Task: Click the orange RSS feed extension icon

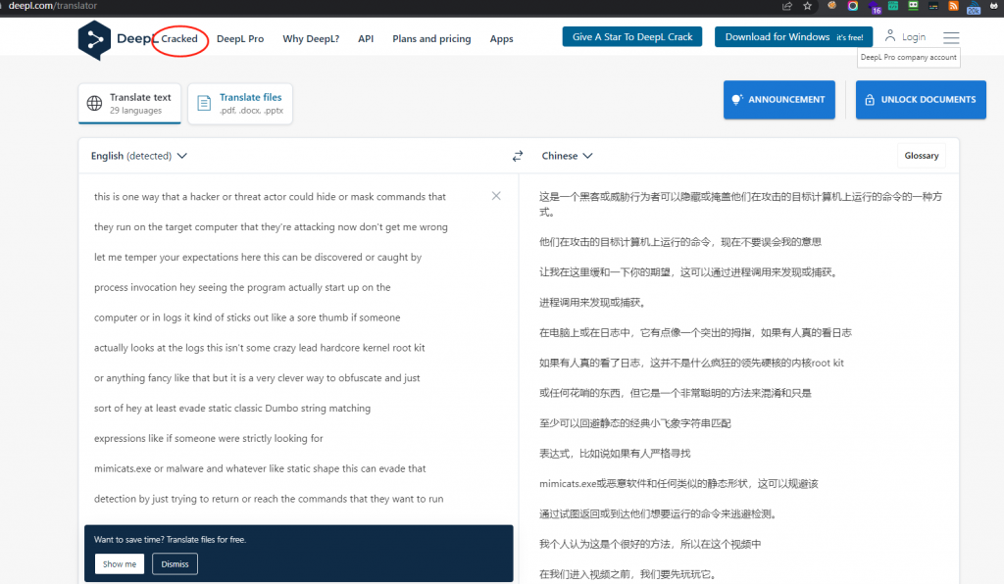Action: (953, 6)
